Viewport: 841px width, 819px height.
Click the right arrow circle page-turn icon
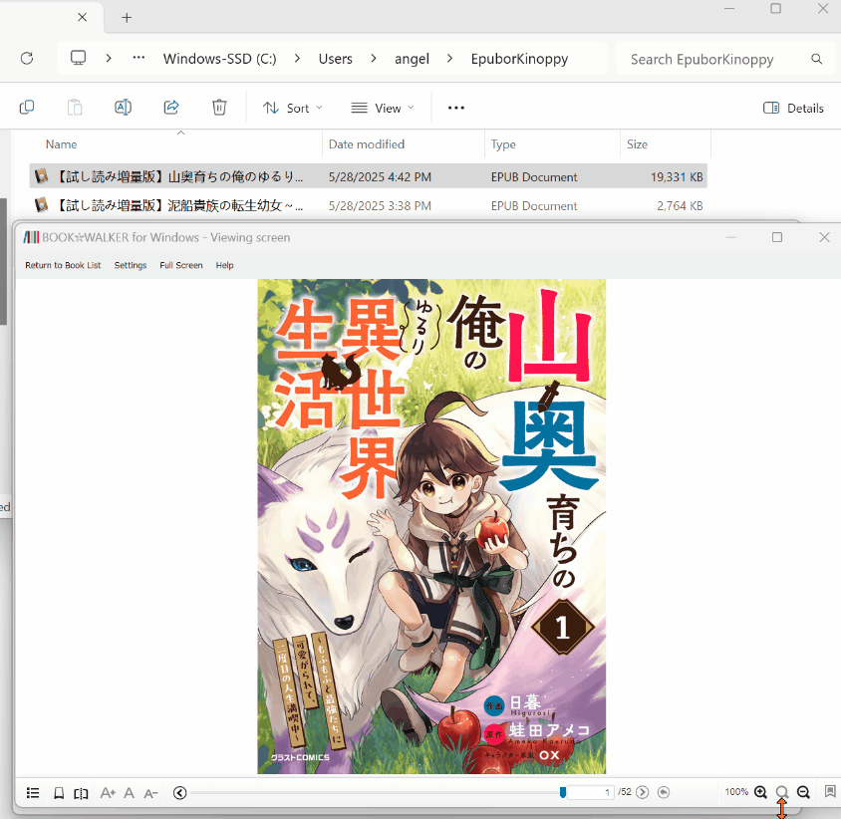point(642,792)
